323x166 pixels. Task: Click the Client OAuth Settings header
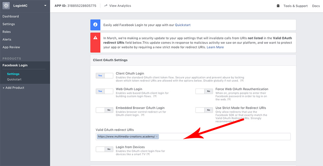(x=110, y=60)
